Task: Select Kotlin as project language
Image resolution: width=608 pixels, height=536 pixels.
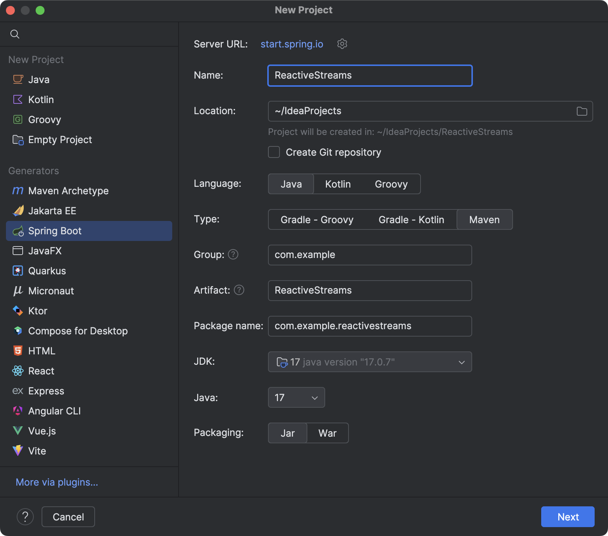Action: pyautogui.click(x=337, y=184)
